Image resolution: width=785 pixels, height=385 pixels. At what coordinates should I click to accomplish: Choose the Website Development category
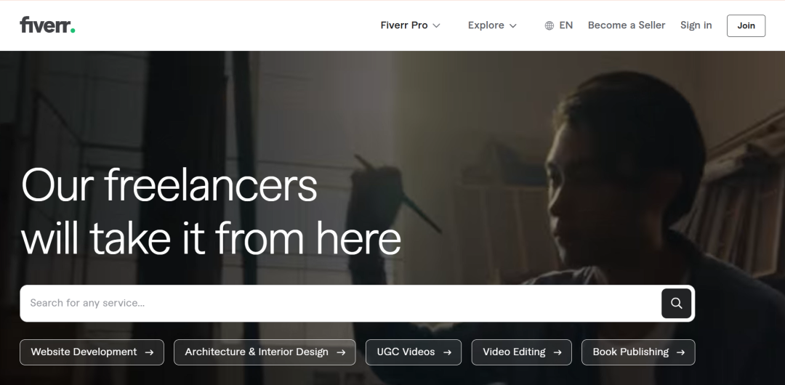coord(92,352)
